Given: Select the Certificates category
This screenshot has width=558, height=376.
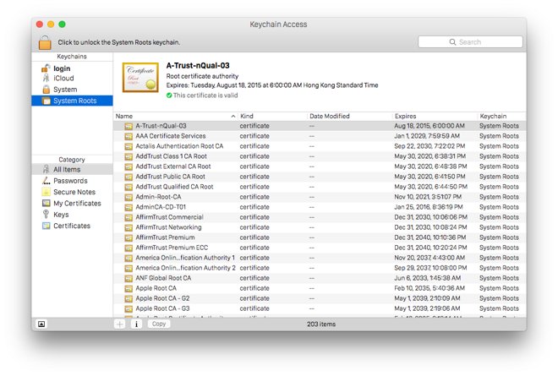Looking at the screenshot, I should [72, 226].
